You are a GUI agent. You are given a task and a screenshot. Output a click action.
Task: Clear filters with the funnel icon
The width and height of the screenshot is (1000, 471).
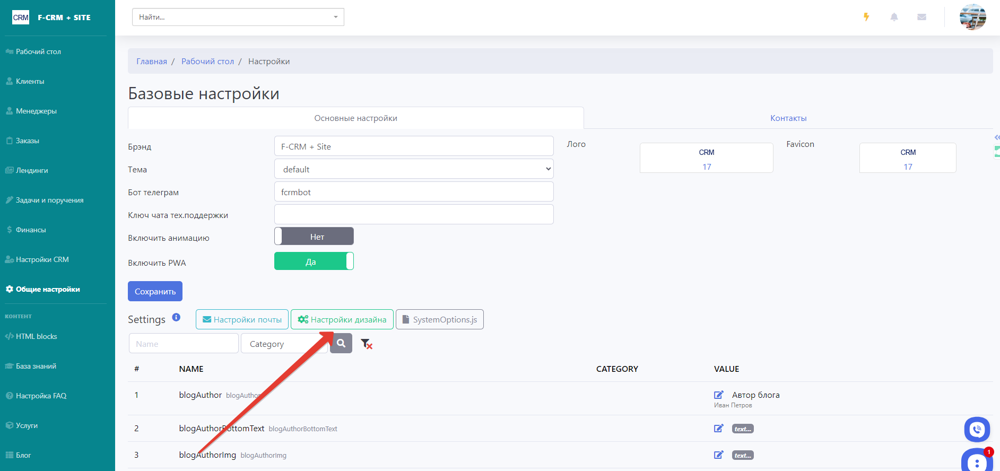pos(366,344)
